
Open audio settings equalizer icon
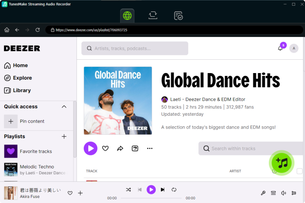point(294,193)
